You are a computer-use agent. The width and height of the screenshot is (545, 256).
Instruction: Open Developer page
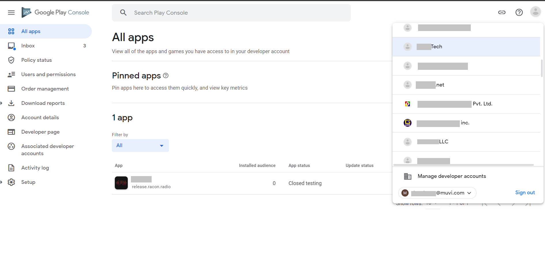[46, 132]
